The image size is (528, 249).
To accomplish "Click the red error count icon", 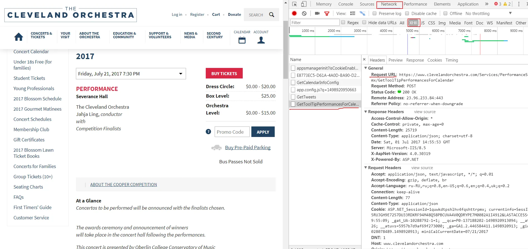I will 496,4.
